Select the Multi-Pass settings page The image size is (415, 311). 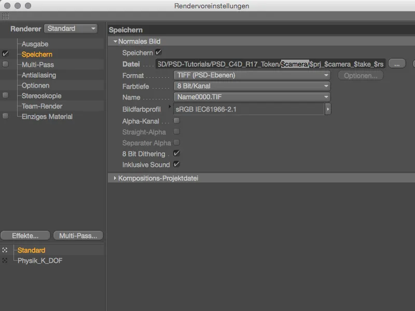click(37, 64)
